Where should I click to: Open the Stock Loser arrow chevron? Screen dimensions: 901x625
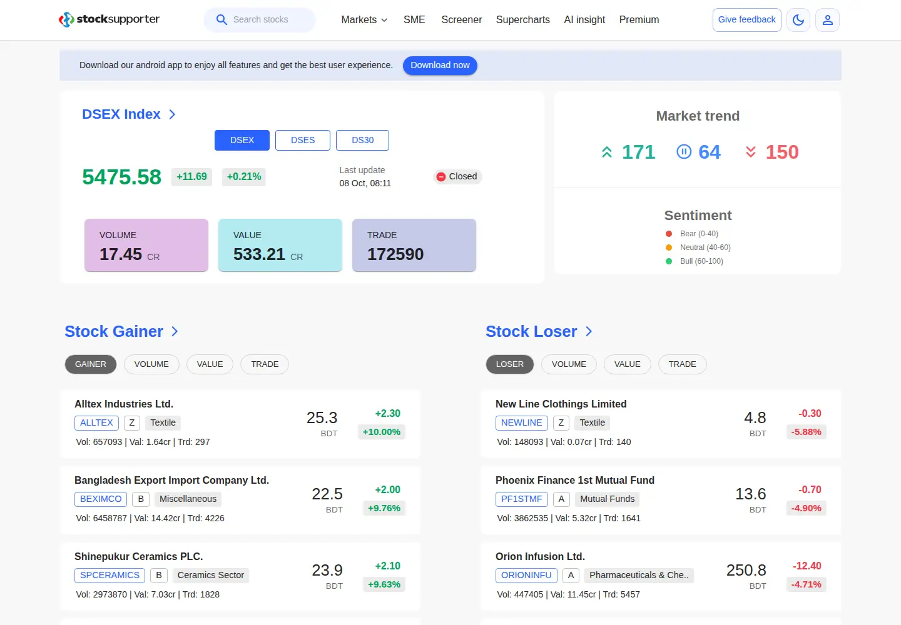point(589,331)
